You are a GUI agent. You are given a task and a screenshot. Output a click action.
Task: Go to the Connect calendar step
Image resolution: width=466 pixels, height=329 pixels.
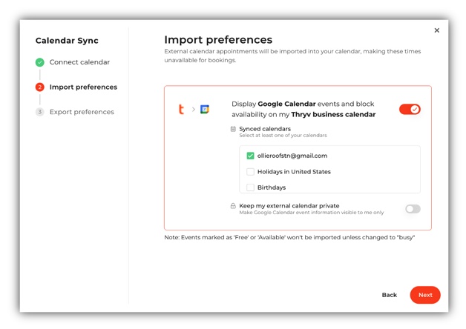(x=79, y=62)
